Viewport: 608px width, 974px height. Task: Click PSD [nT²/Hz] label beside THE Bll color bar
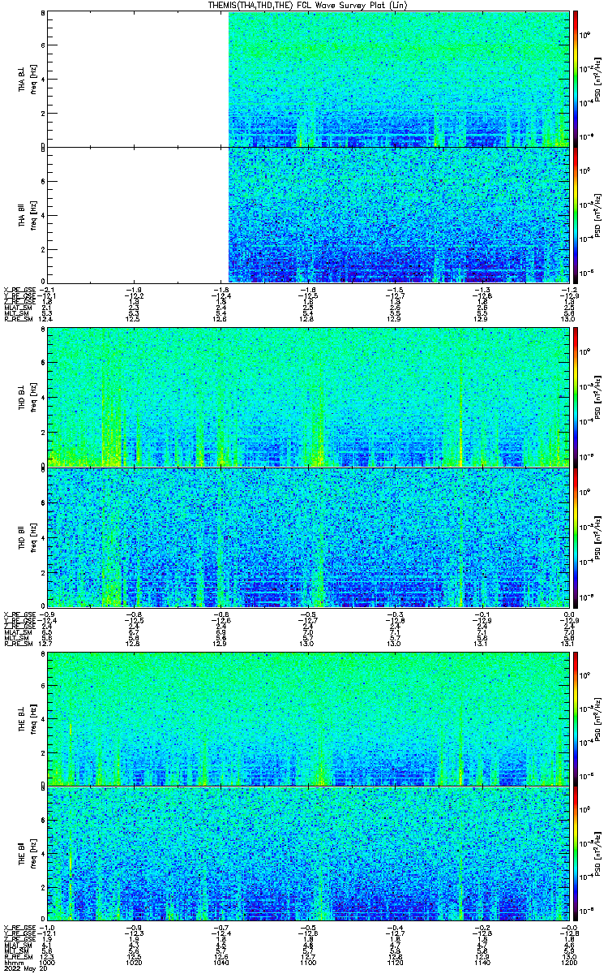coord(597,855)
